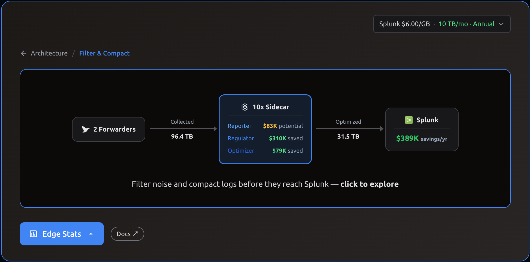Viewport: 530px width, 262px height.
Task: Click the external arrow icon on Docs
Action: (x=135, y=234)
